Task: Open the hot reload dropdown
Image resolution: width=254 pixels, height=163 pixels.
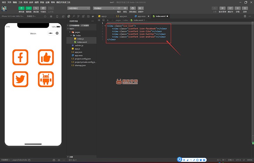Action: tap(31, 16)
